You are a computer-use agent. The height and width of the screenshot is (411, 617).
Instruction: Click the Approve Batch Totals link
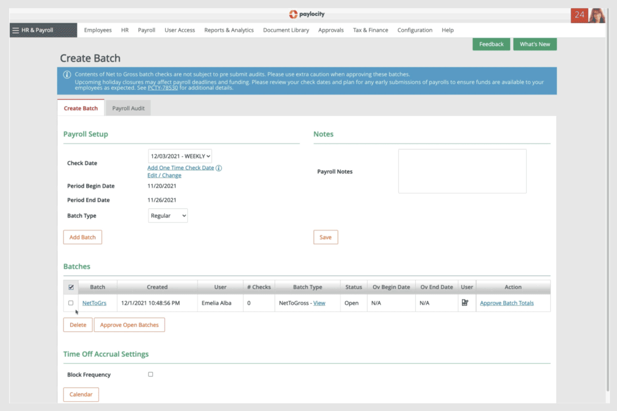tap(506, 303)
